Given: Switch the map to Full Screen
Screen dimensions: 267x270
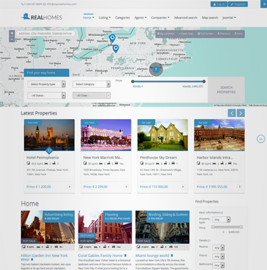Looking at the screenshot, I should 205,34.
